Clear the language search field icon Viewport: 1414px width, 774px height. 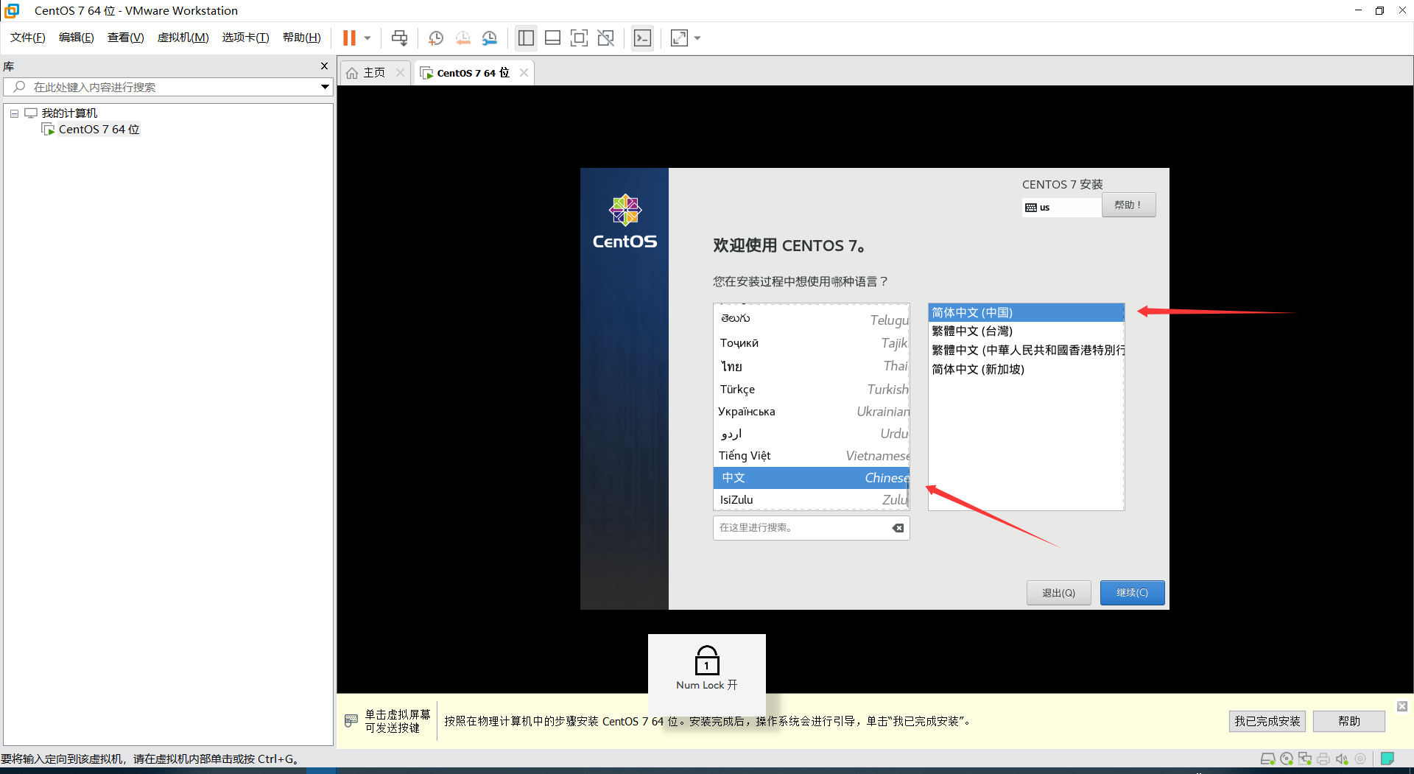click(x=898, y=527)
